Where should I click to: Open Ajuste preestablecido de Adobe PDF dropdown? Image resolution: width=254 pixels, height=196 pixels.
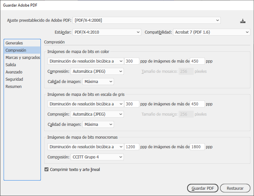(x=147, y=20)
